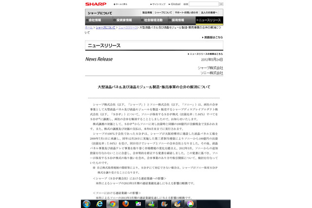Open the Windows Start menu
312x208 pixels.
pyautogui.click(x=87, y=204)
